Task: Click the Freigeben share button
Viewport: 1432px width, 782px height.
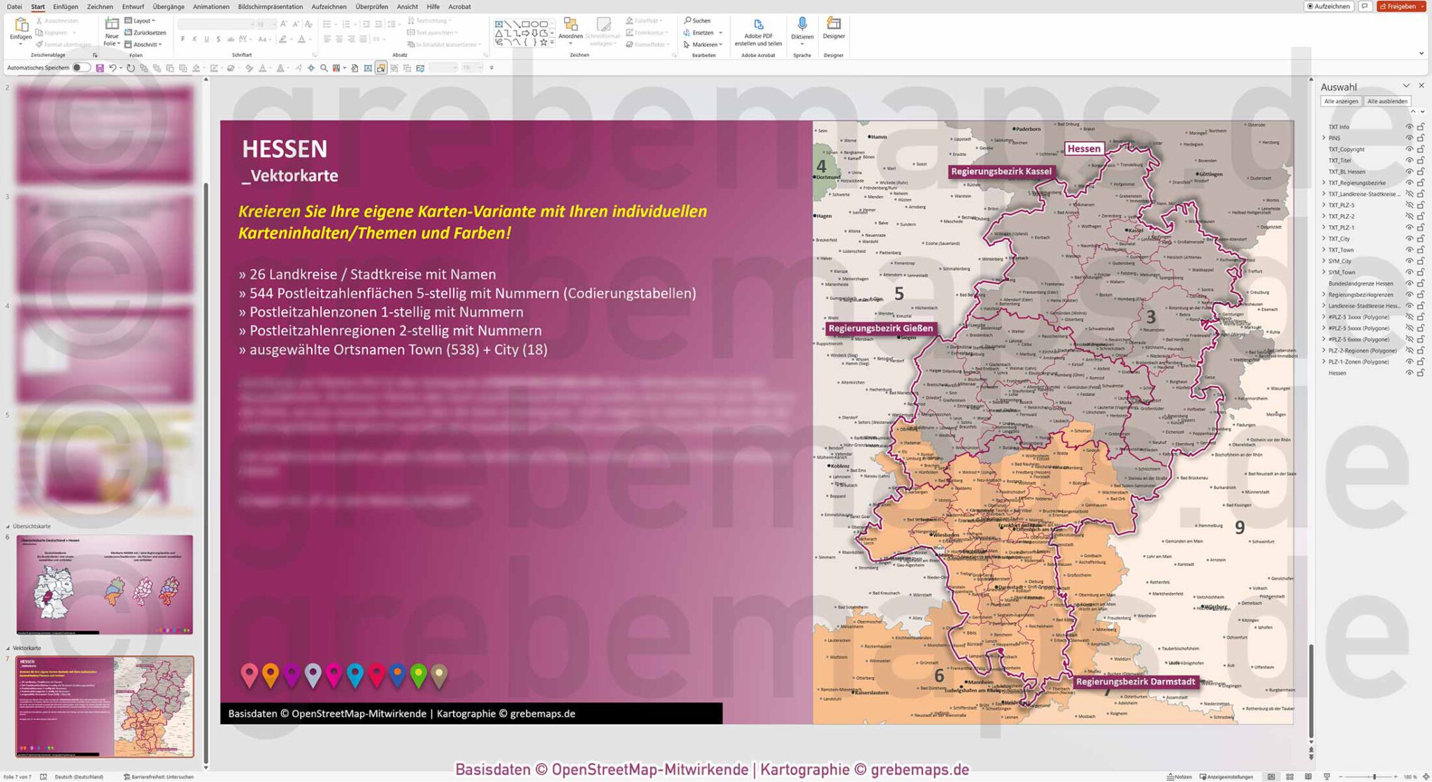Action: [x=1401, y=6]
